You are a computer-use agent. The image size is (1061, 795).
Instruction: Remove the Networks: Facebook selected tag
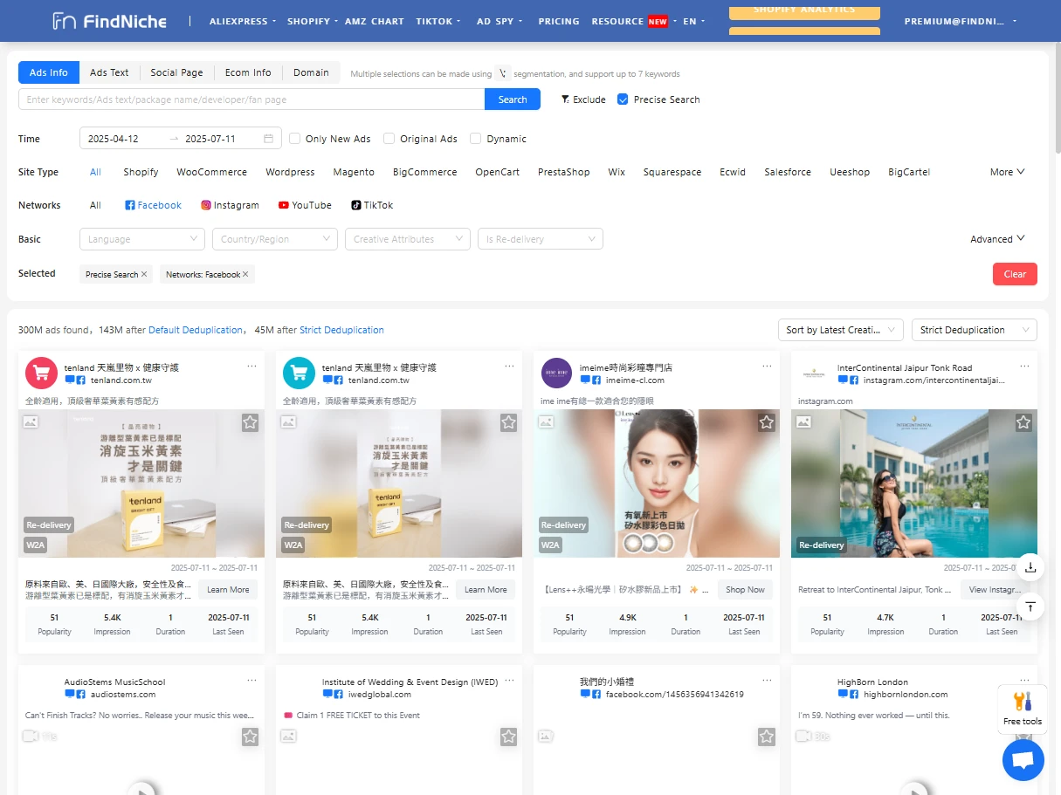(245, 274)
